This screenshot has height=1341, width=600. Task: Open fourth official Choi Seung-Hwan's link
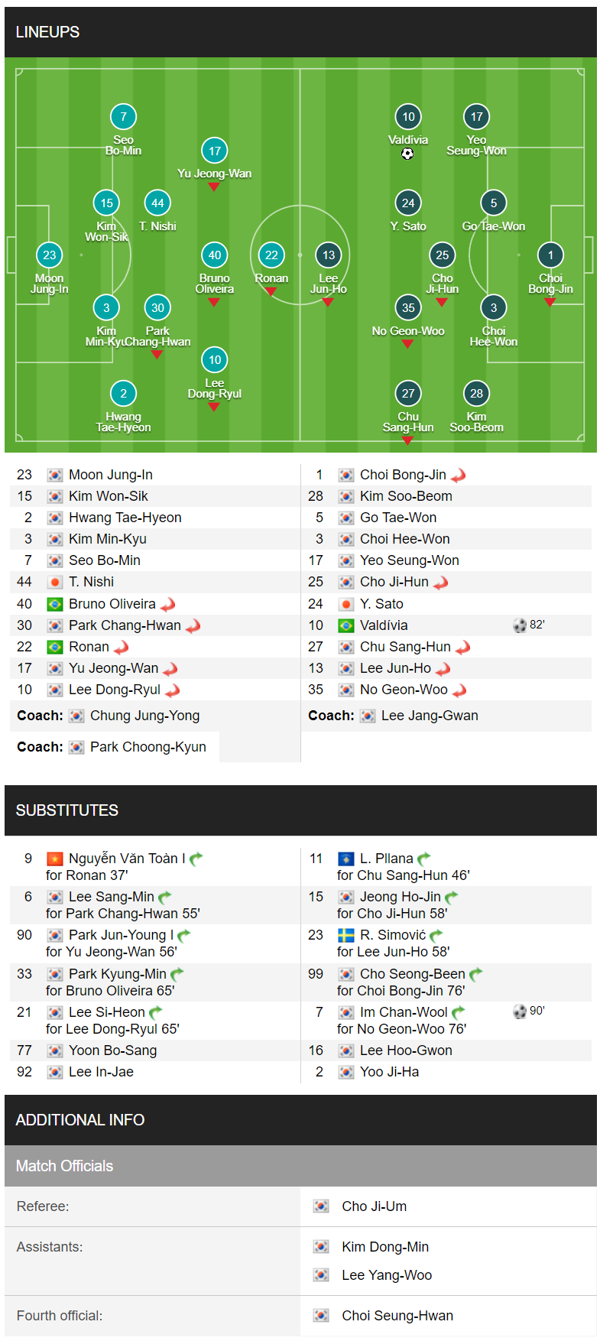(x=397, y=1316)
